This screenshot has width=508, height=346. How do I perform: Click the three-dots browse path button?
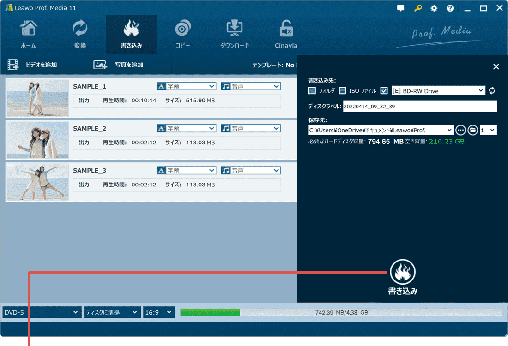(460, 130)
